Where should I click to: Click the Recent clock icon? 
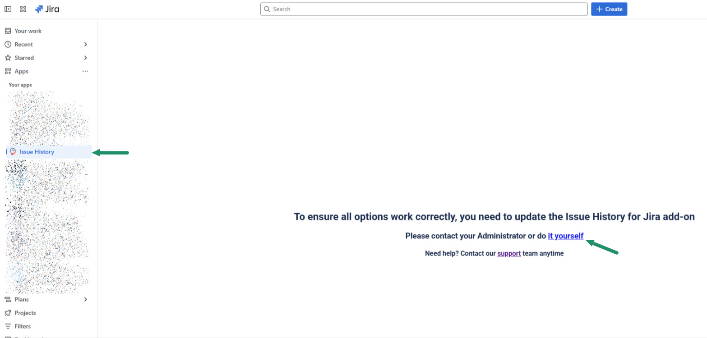pyautogui.click(x=8, y=44)
